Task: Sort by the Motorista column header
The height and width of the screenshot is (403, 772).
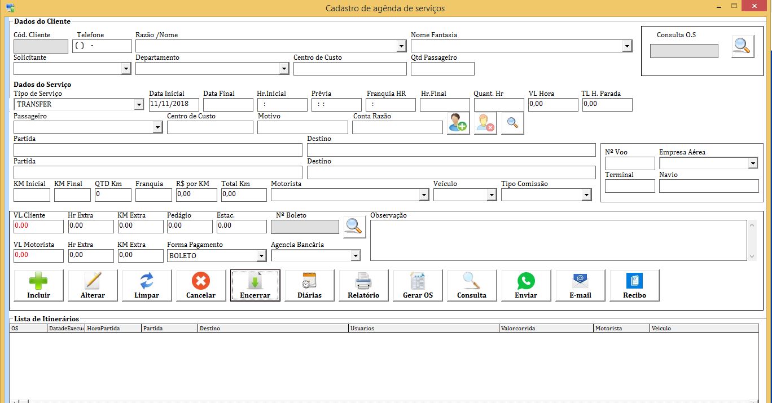Action: click(621, 328)
